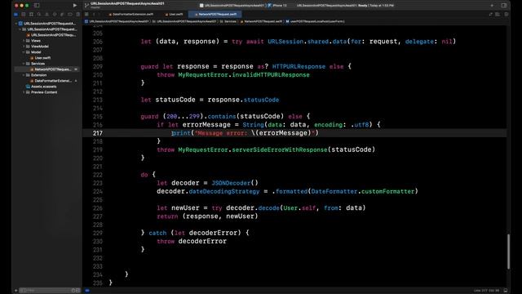Click the 'print' call on line 217

pyautogui.click(x=181, y=133)
